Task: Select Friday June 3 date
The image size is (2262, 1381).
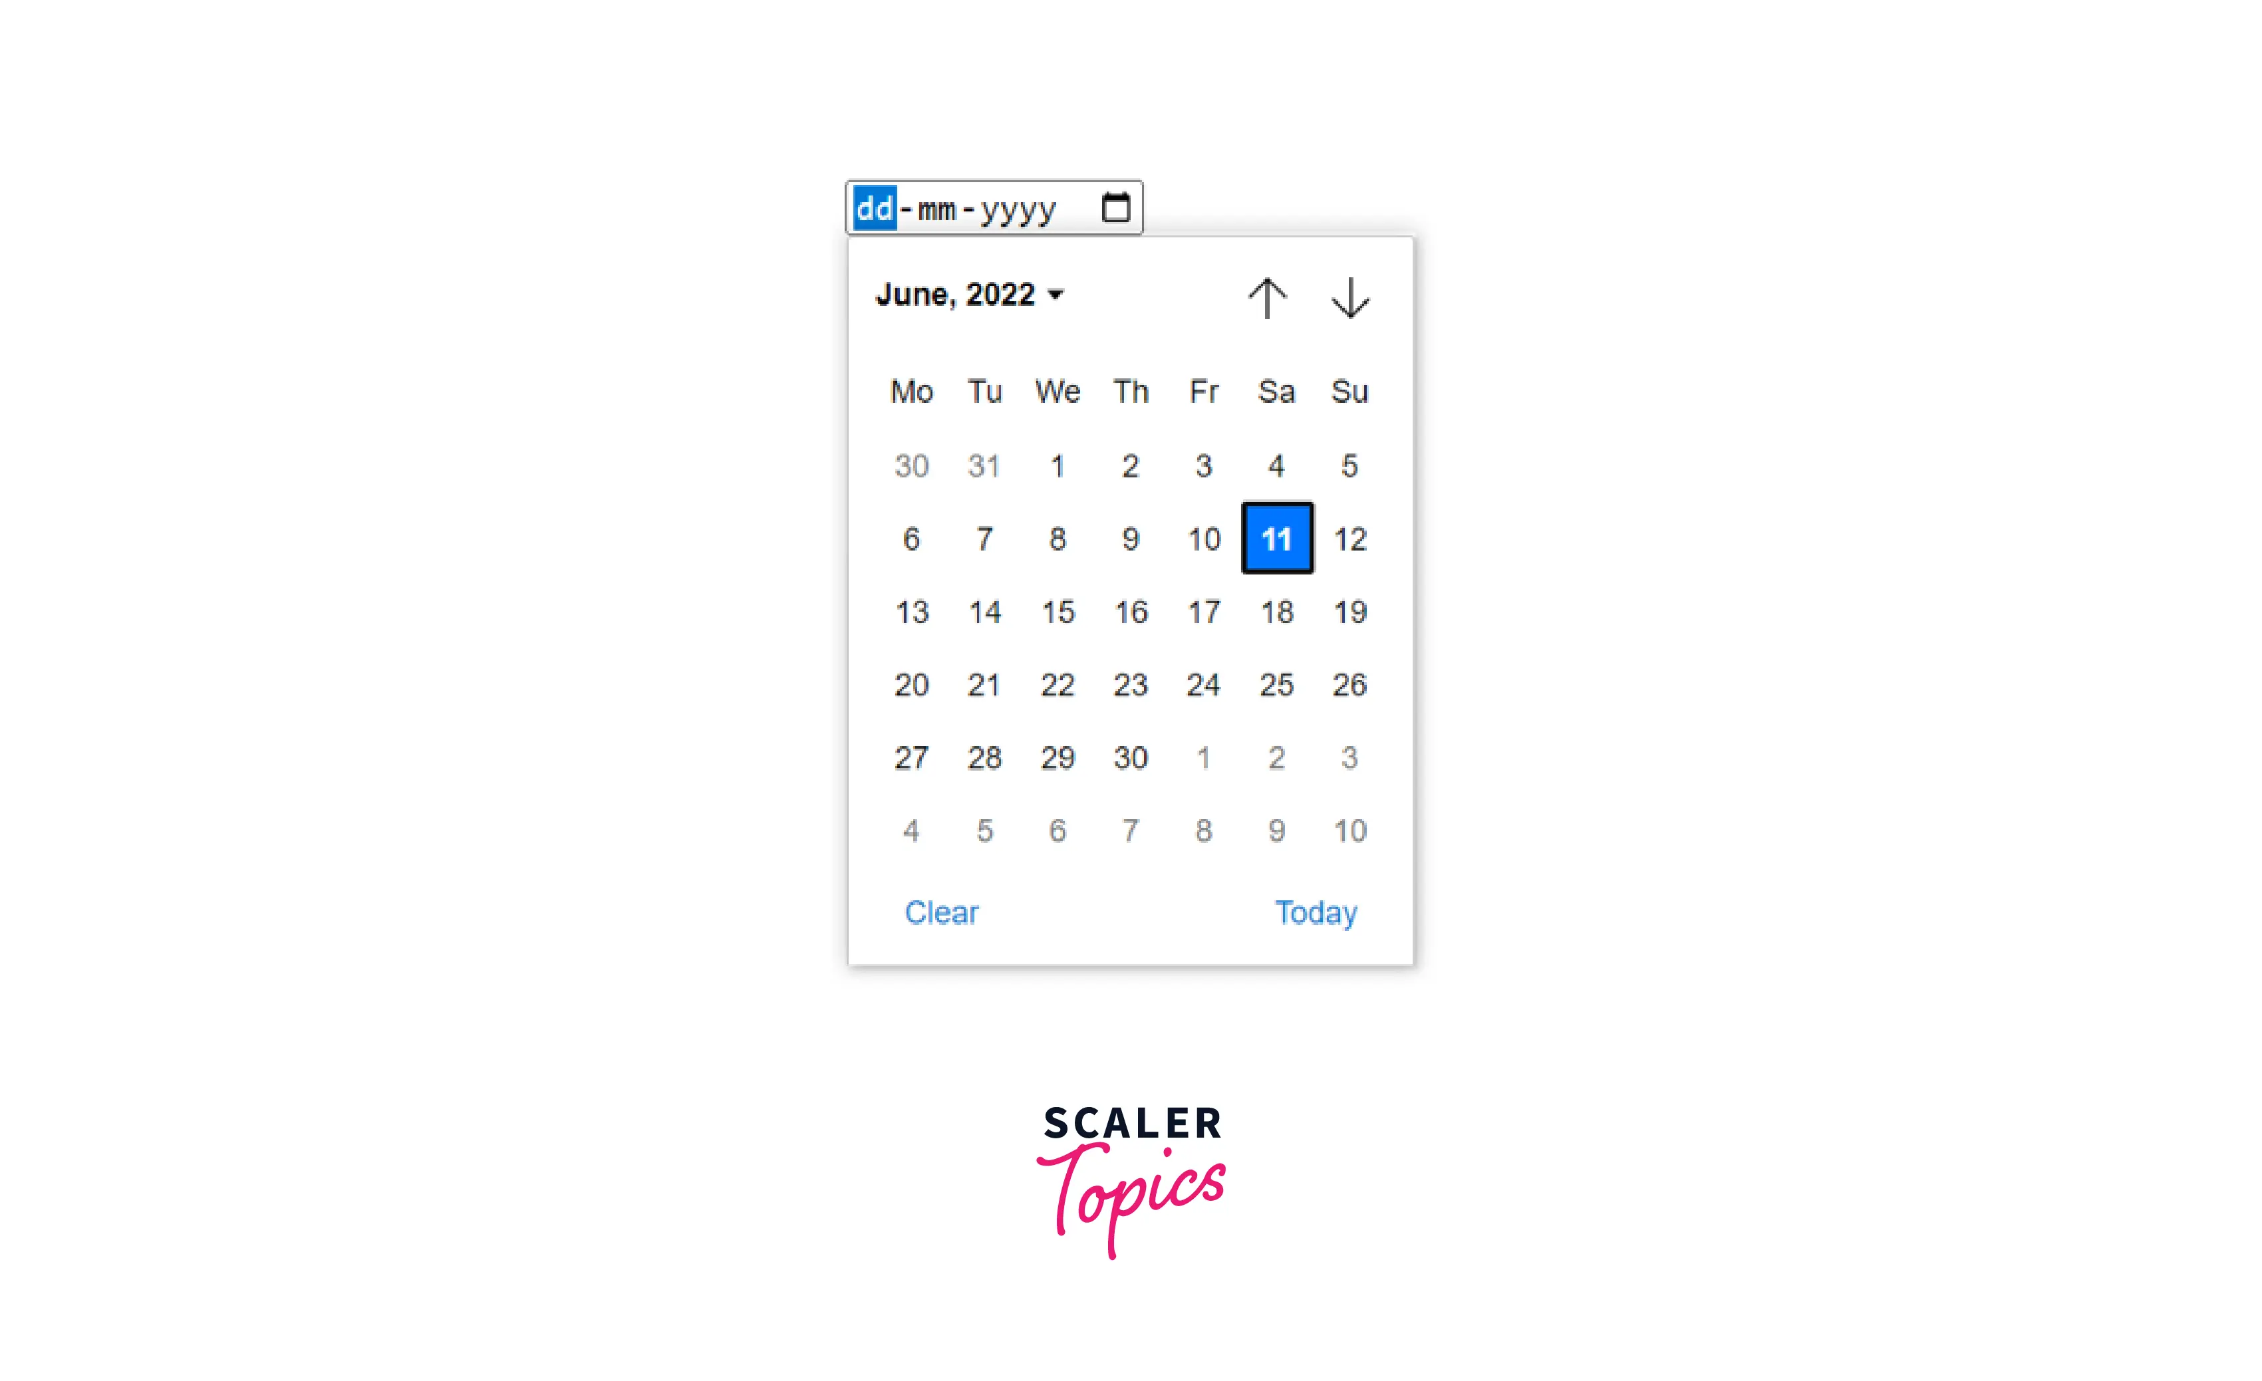Action: point(1202,465)
